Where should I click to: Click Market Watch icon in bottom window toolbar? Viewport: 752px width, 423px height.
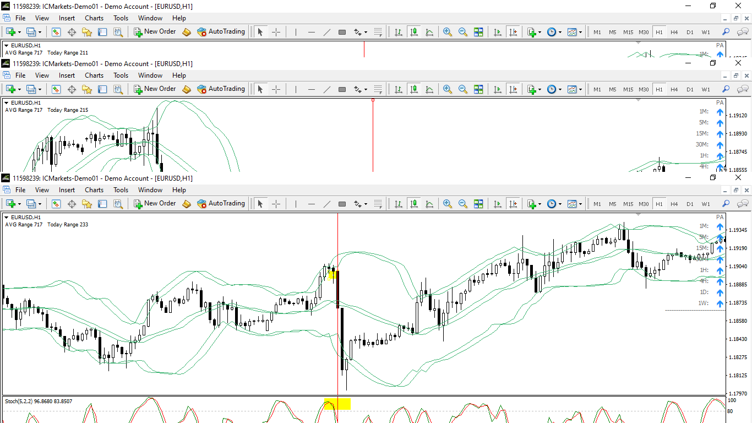pyautogui.click(x=56, y=203)
